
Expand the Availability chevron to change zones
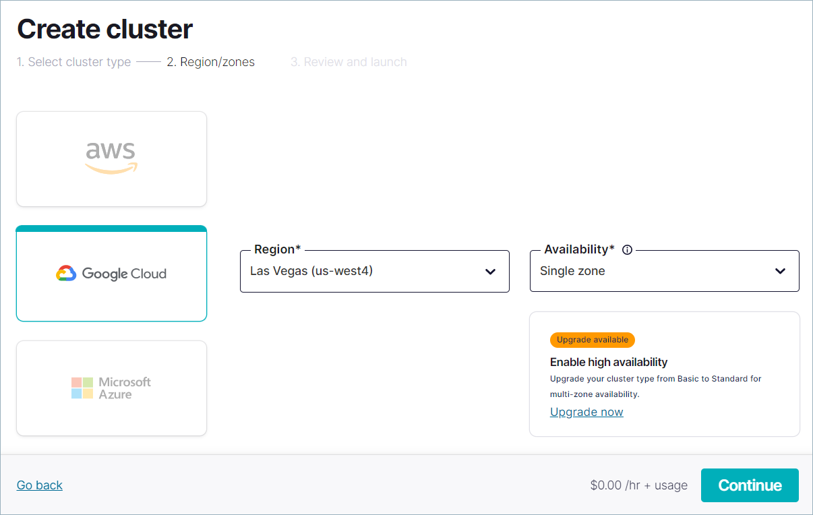(780, 271)
